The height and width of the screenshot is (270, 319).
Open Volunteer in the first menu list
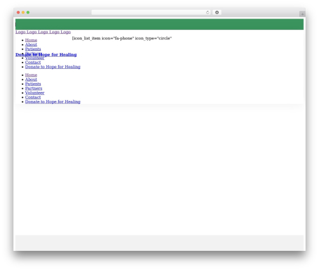tap(35, 59)
